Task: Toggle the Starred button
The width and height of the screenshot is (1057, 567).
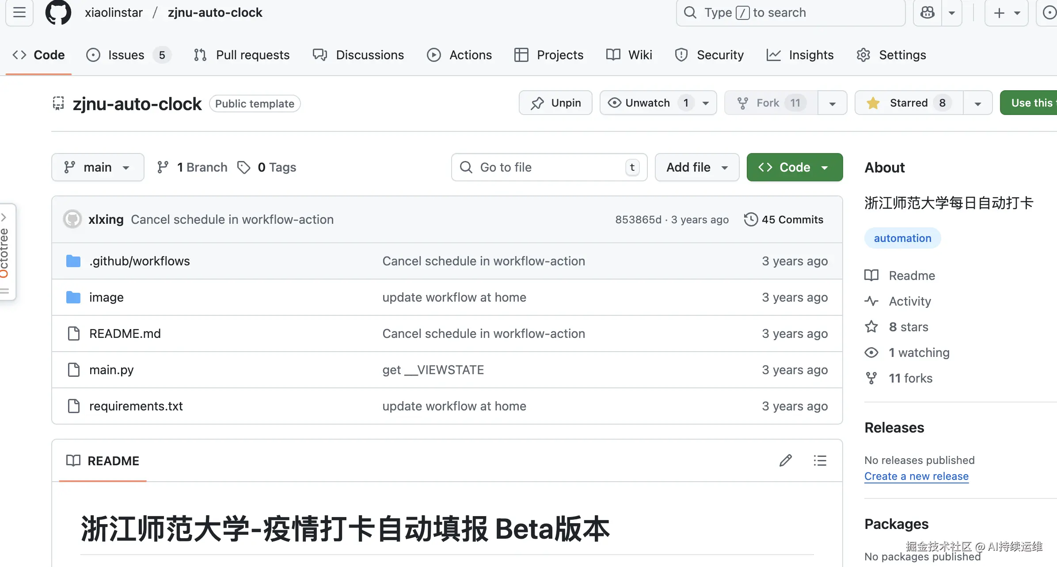Action: (909, 103)
